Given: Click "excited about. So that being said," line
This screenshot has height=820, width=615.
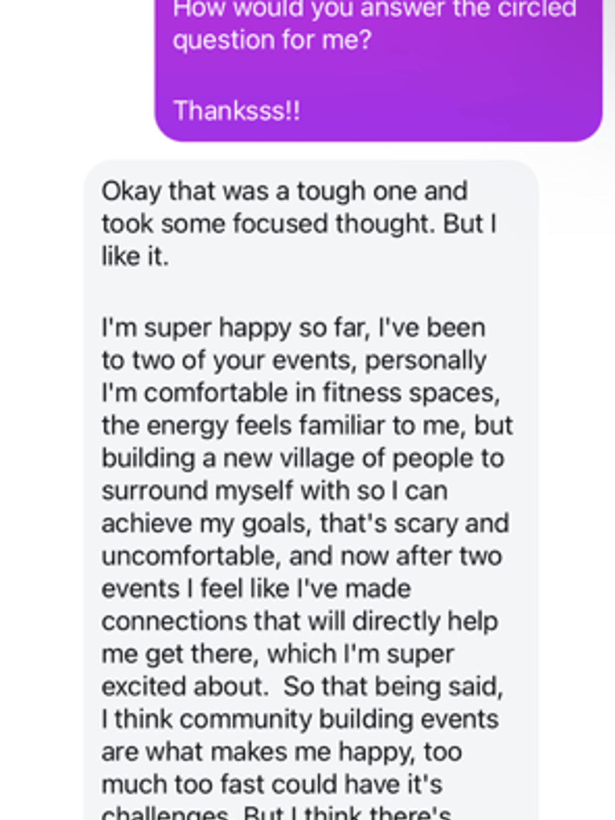Looking at the screenshot, I should pos(302,687).
